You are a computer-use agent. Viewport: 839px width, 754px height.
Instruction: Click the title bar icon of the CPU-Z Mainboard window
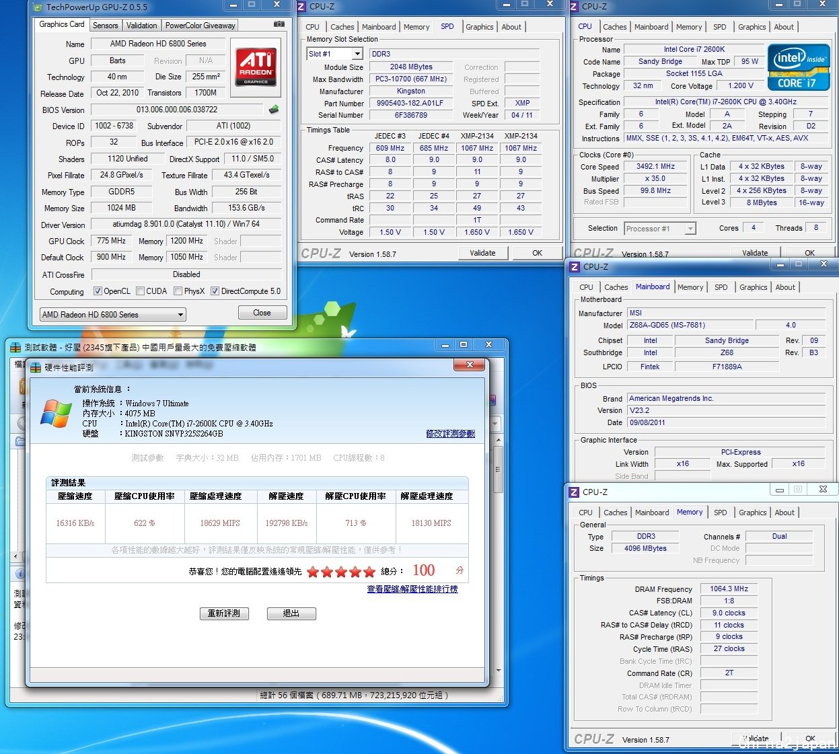click(575, 267)
